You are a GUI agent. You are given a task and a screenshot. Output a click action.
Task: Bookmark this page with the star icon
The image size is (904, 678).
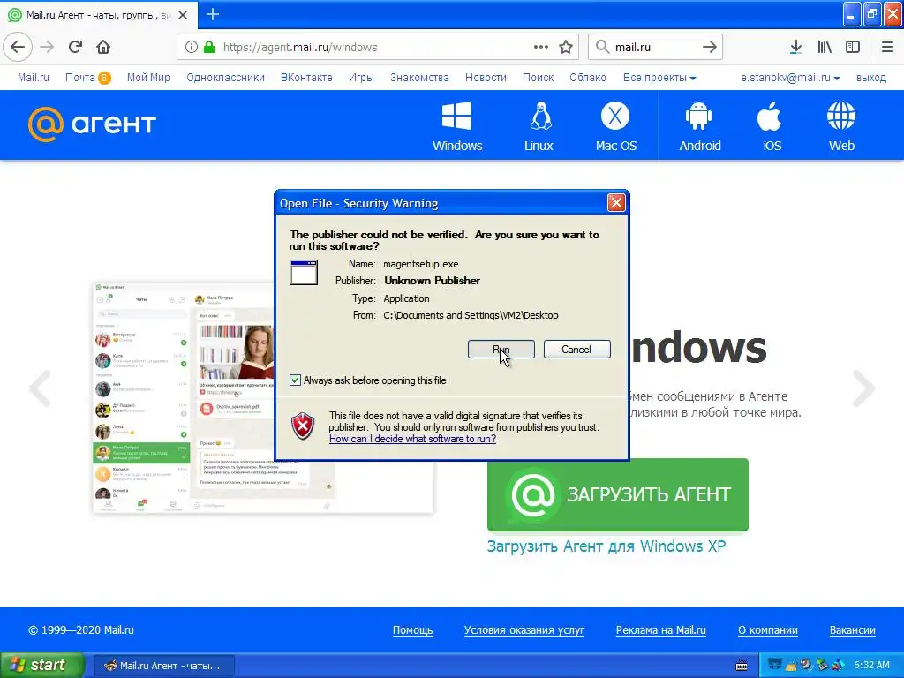(x=566, y=47)
